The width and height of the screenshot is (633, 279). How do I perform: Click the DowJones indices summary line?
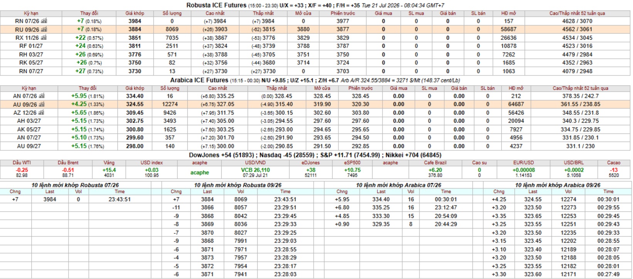coord(315,155)
